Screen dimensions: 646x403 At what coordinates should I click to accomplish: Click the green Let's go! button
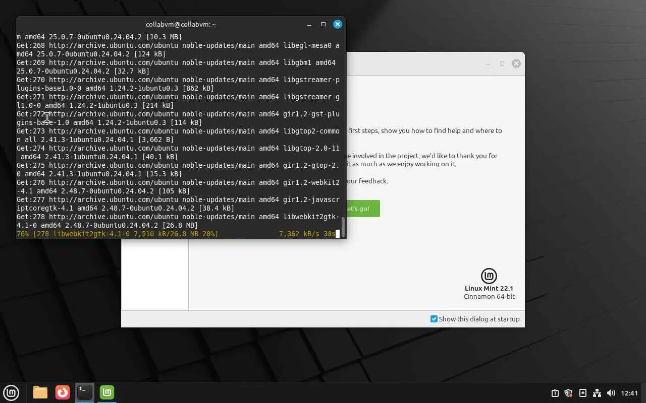363,209
